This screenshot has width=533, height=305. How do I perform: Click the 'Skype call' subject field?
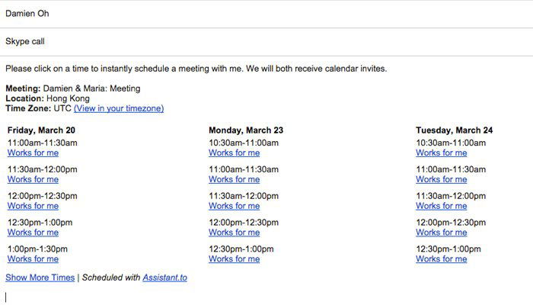(x=266, y=42)
